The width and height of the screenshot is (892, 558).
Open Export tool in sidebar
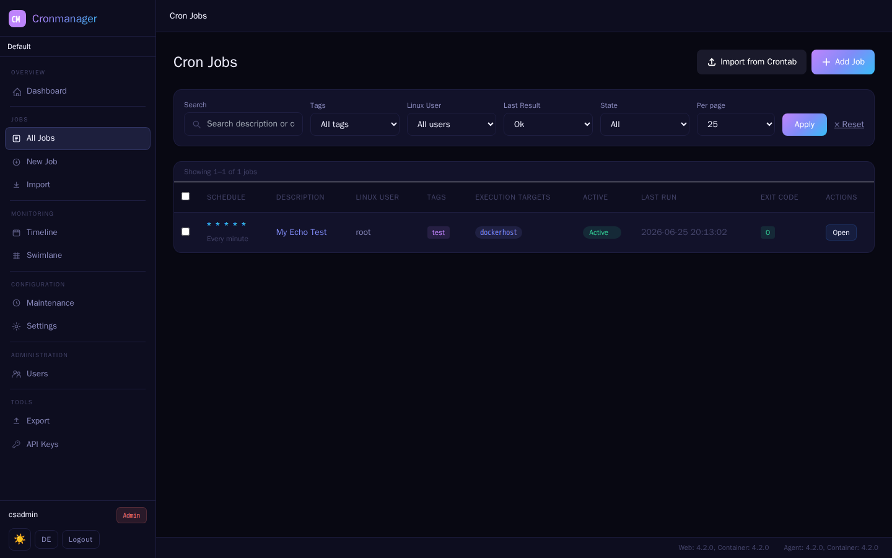pyautogui.click(x=77, y=421)
